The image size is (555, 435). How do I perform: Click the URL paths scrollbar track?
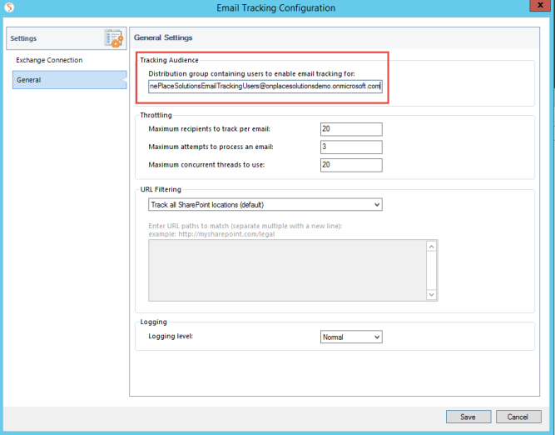(432, 270)
